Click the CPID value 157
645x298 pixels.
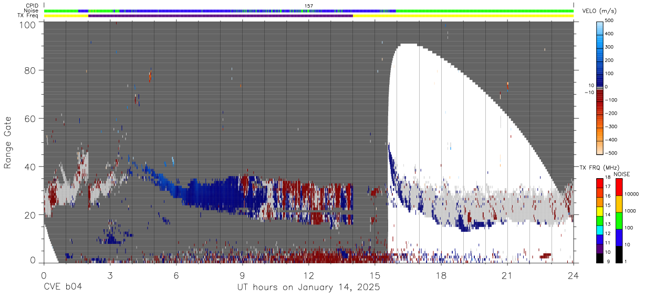(309, 6)
